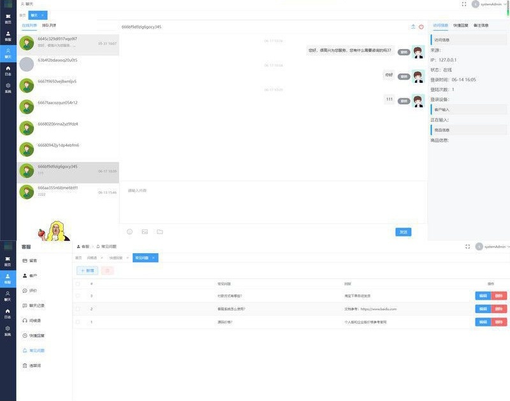Tick the checkbox for 付款方式有哪些 row
Screen dimensions: 510x401
coord(78,296)
